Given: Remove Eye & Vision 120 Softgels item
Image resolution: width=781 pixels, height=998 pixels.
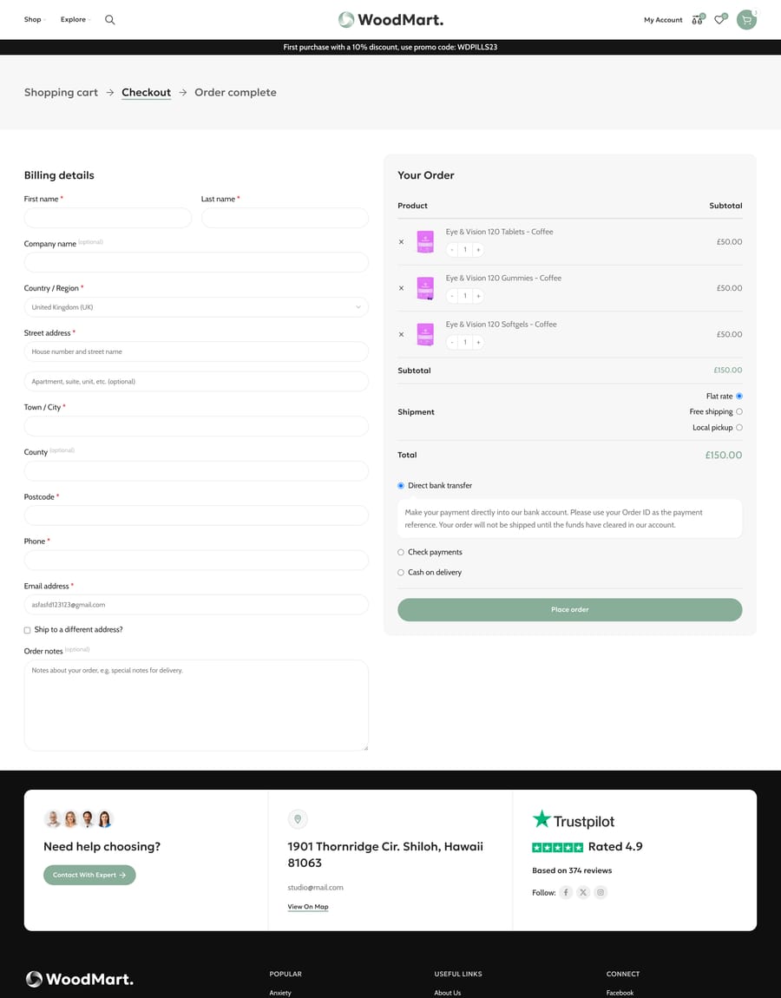Looking at the screenshot, I should click(401, 334).
